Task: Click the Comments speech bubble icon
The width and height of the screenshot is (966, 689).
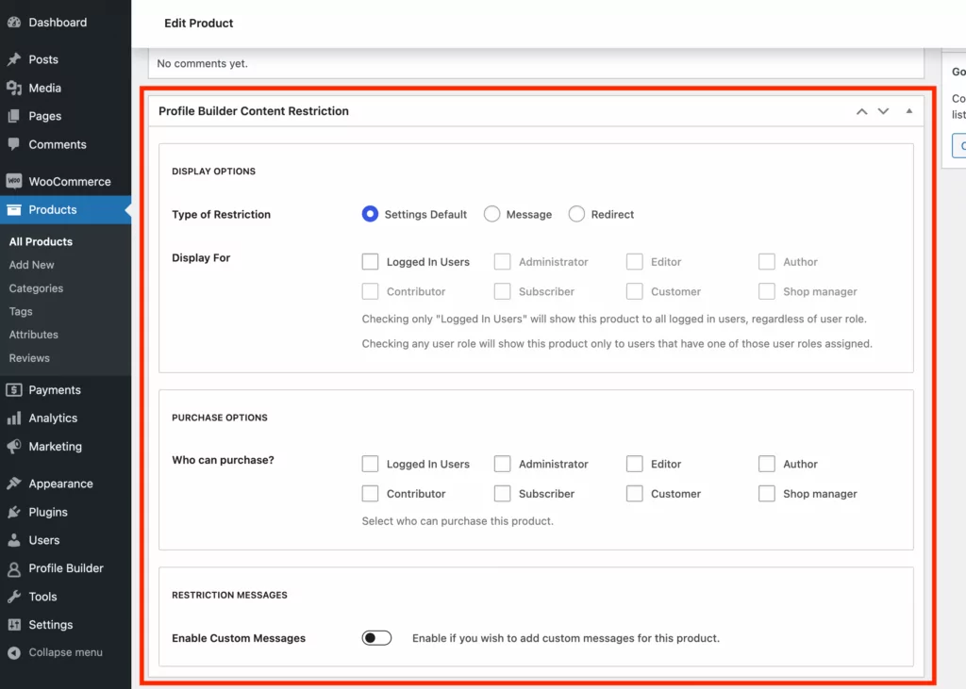Action: pyautogui.click(x=14, y=144)
